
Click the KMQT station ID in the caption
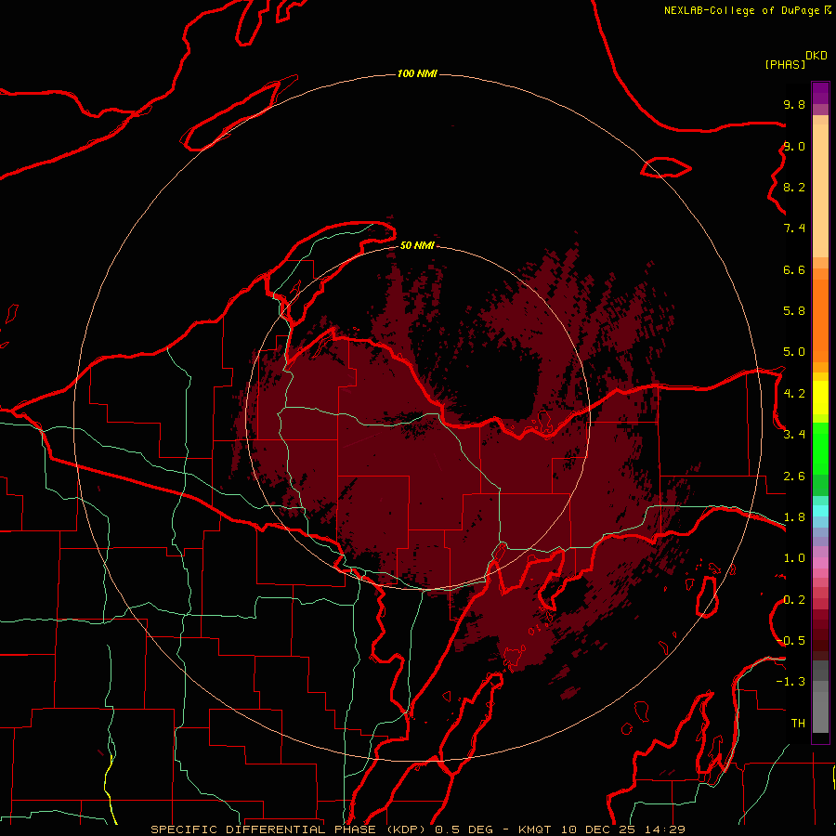coord(536,829)
